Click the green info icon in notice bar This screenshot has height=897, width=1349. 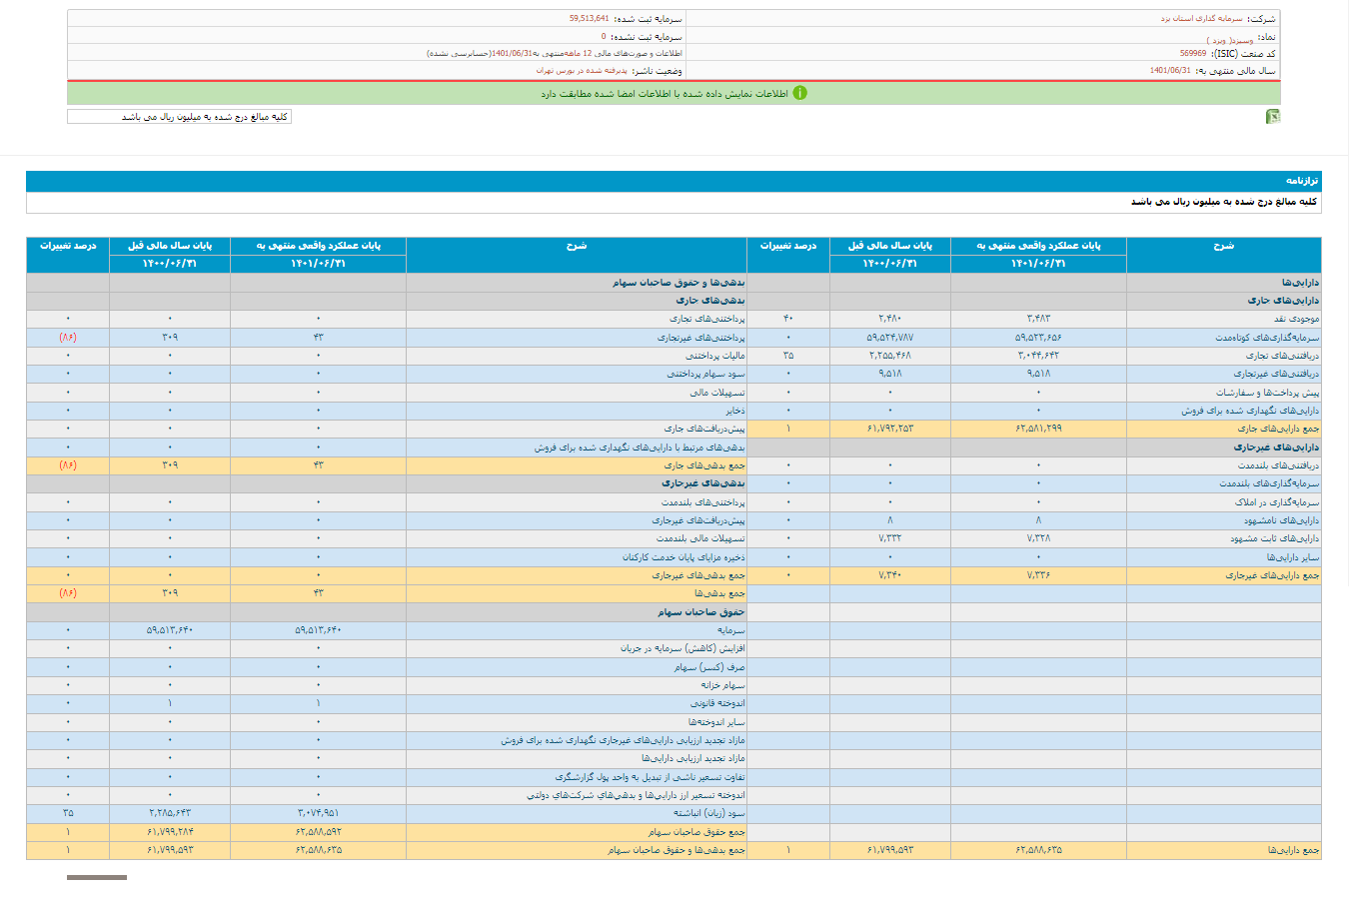[799, 93]
